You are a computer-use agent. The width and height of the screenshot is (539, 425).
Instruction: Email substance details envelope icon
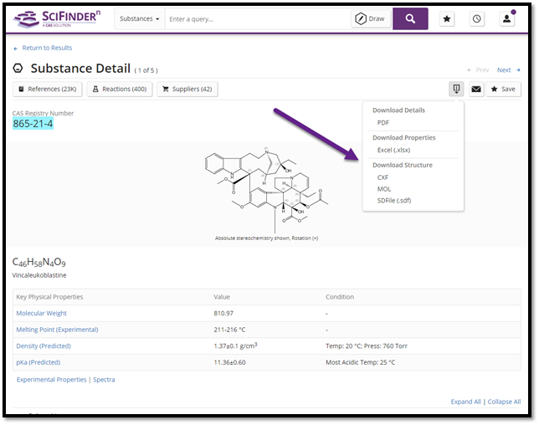[x=476, y=90]
